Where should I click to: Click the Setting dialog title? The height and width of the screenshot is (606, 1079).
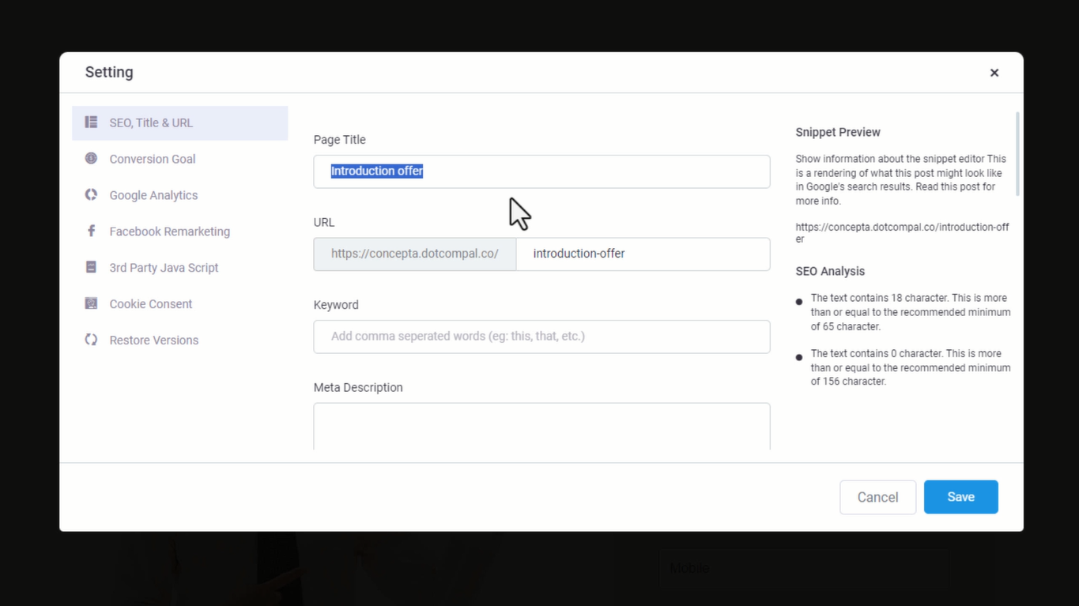(109, 72)
